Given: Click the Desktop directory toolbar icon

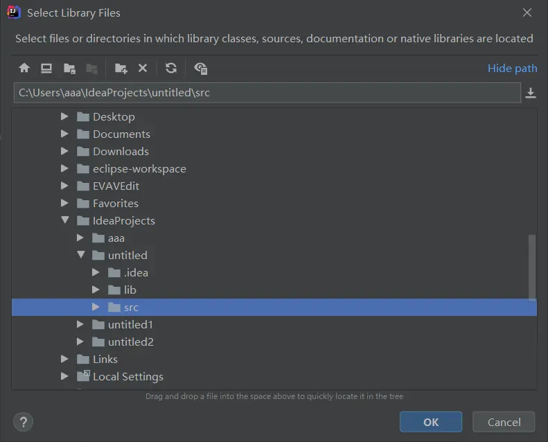Looking at the screenshot, I should point(46,68).
